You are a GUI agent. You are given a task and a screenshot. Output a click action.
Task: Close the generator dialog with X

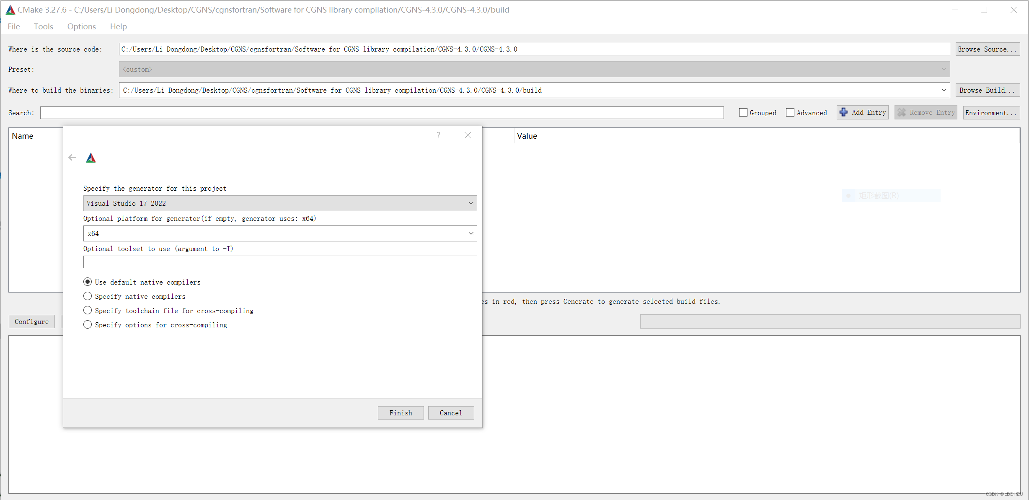(468, 135)
